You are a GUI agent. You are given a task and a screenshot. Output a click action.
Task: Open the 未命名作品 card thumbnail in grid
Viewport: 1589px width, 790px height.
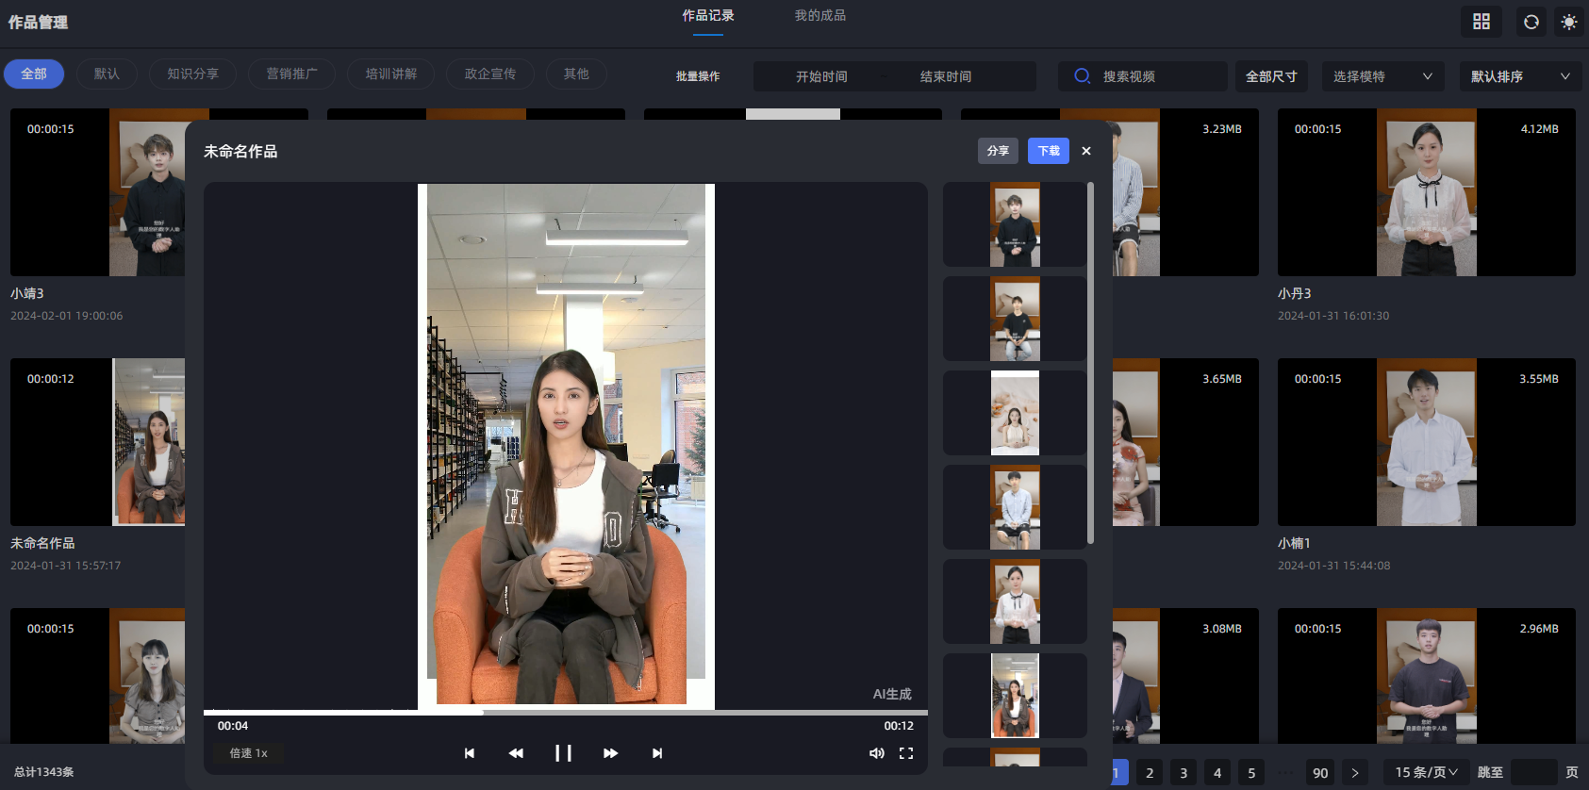point(97,442)
